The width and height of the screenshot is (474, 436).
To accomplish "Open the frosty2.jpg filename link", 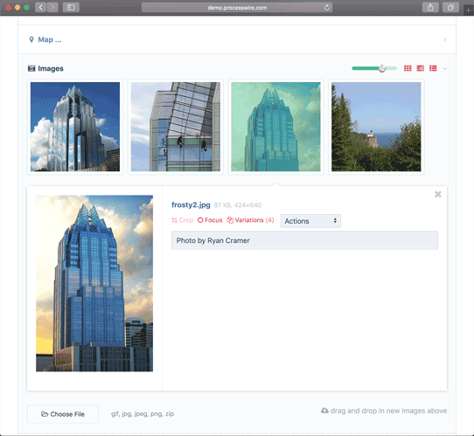I will (191, 204).
